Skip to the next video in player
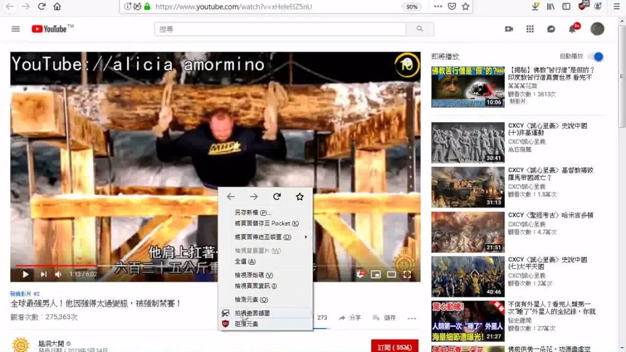Image resolution: width=626 pixels, height=352 pixels. [44, 274]
